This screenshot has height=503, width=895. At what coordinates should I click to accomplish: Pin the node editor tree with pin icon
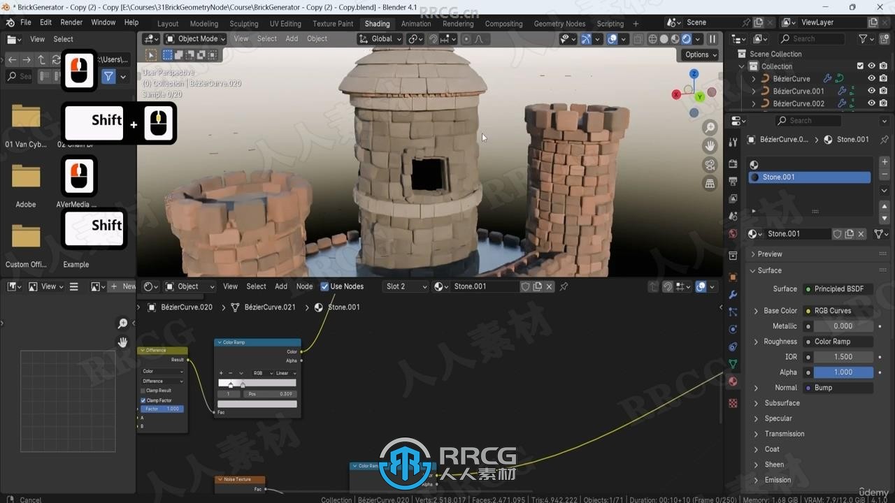[564, 286]
